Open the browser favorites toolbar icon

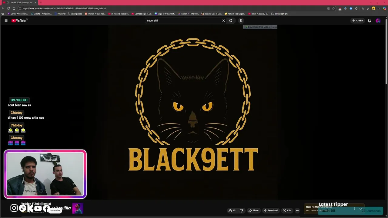click(x=368, y=8)
